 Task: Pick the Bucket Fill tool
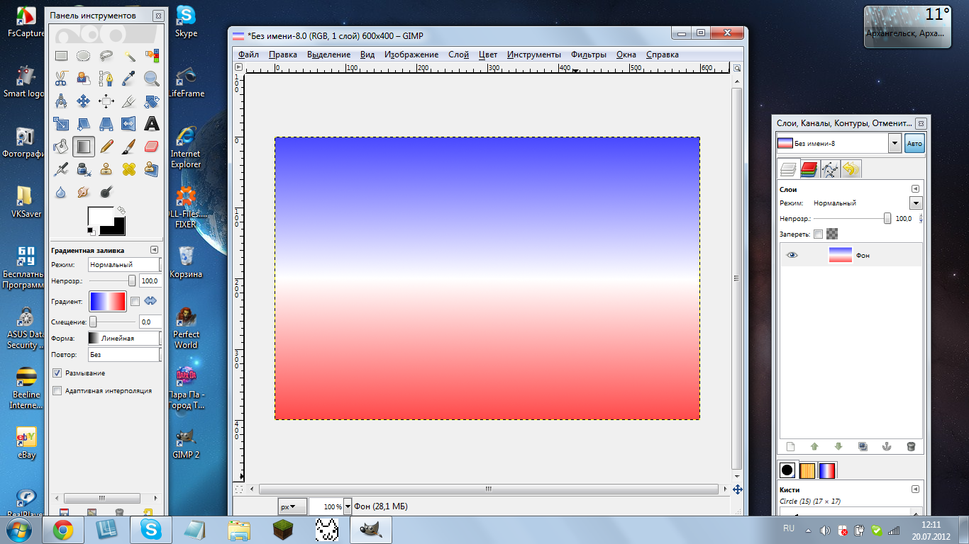click(x=61, y=147)
